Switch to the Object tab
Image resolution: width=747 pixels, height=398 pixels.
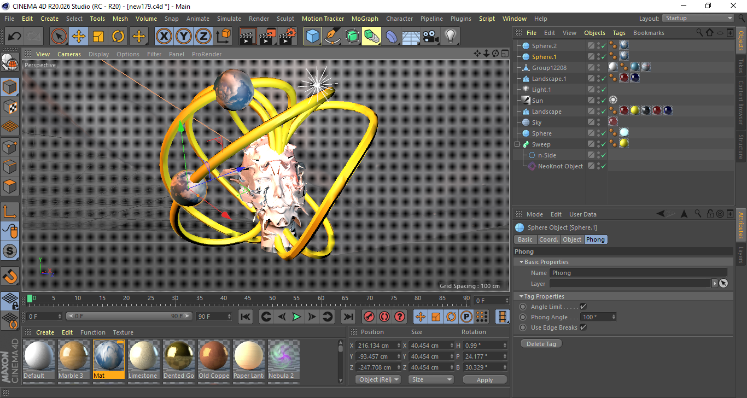pos(572,239)
